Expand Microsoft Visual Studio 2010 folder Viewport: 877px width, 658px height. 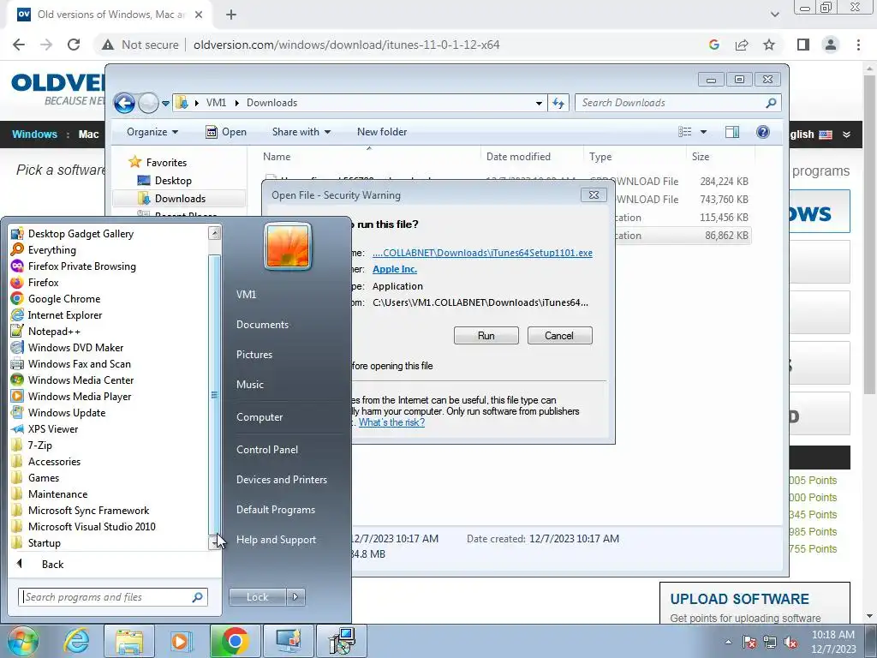click(92, 527)
